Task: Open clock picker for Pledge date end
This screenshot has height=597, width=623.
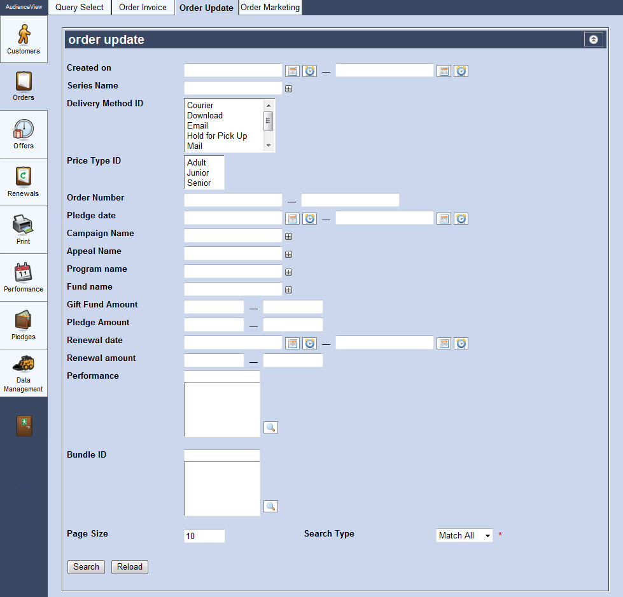Action: [x=461, y=218]
